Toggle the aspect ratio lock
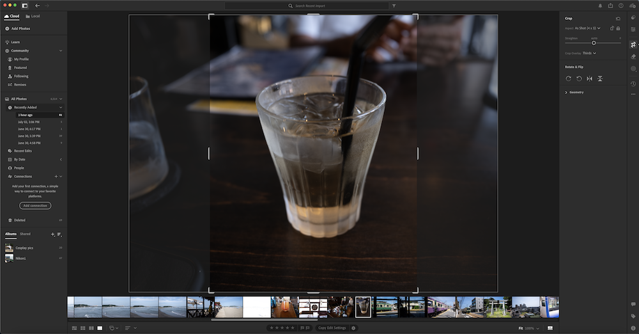 click(618, 28)
